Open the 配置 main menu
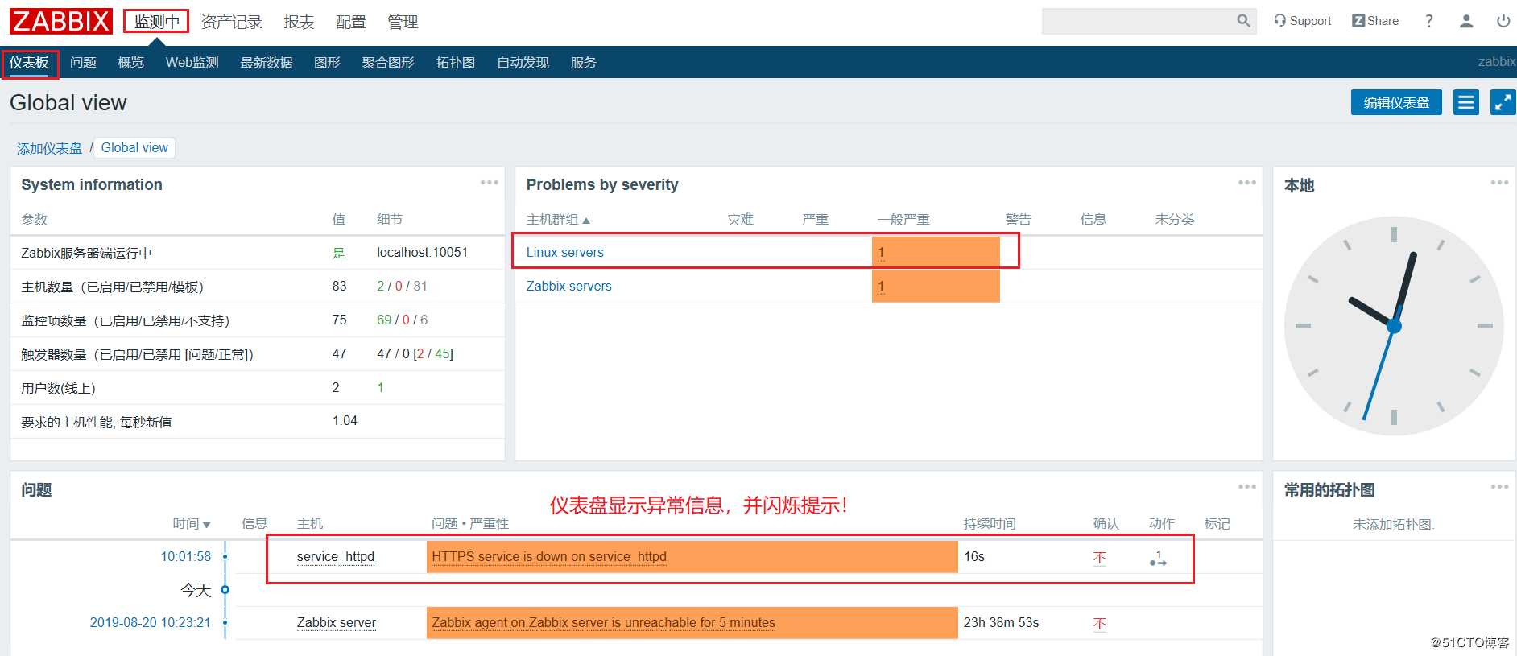This screenshot has width=1517, height=656. [350, 22]
